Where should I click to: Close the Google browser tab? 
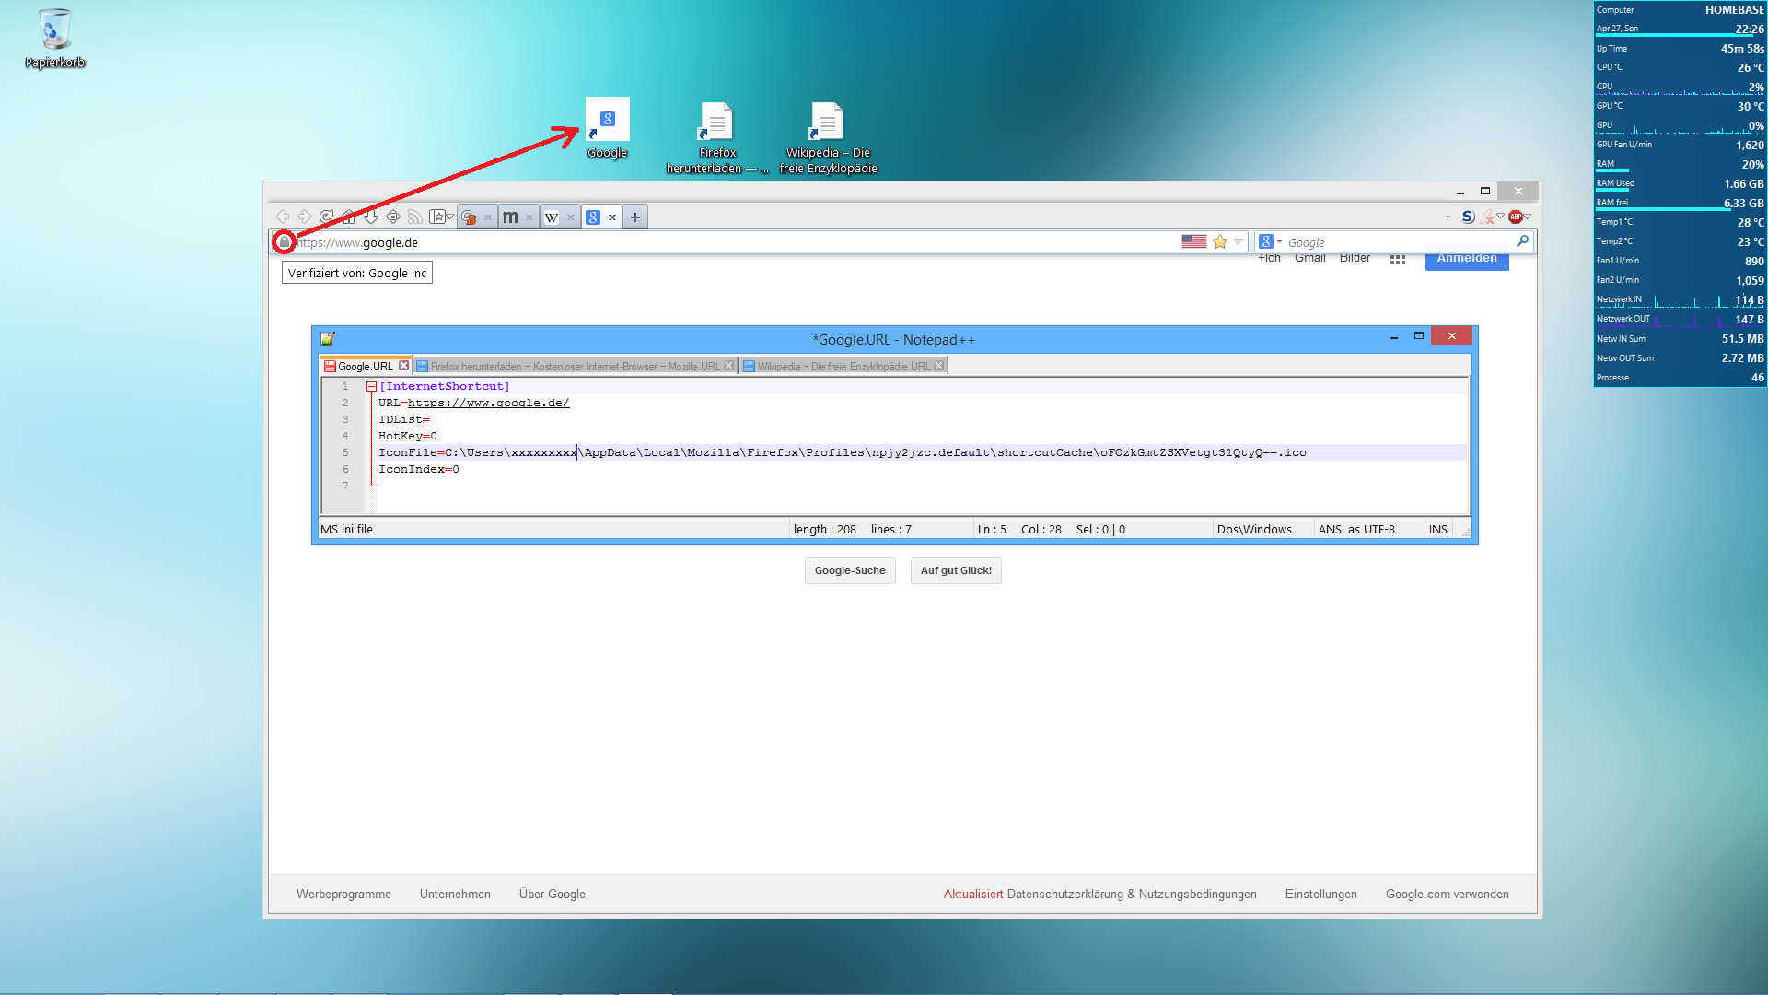point(612,217)
